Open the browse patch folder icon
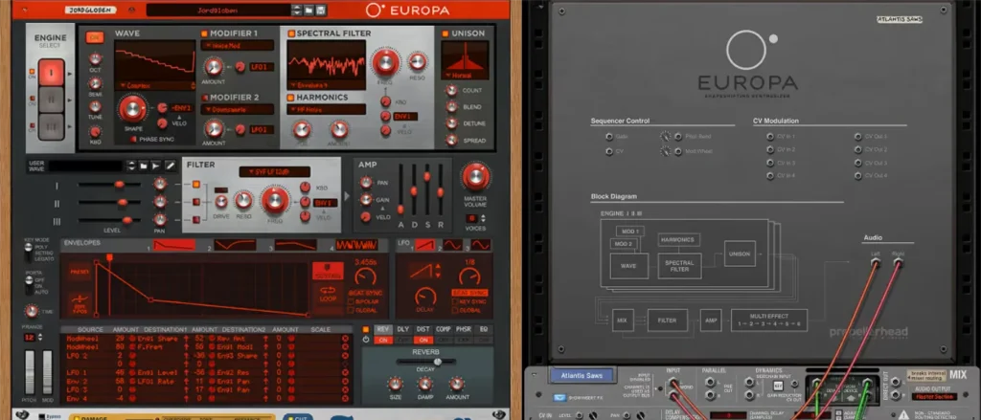 tap(309, 10)
